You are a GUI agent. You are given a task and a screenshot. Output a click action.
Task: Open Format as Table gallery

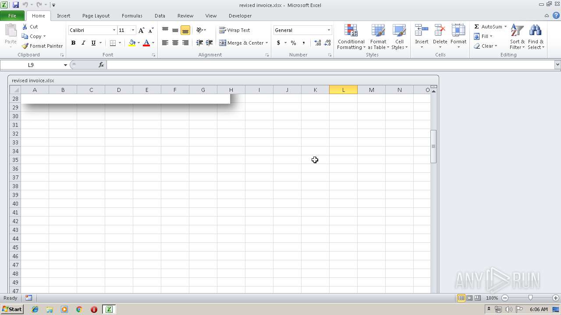378,37
